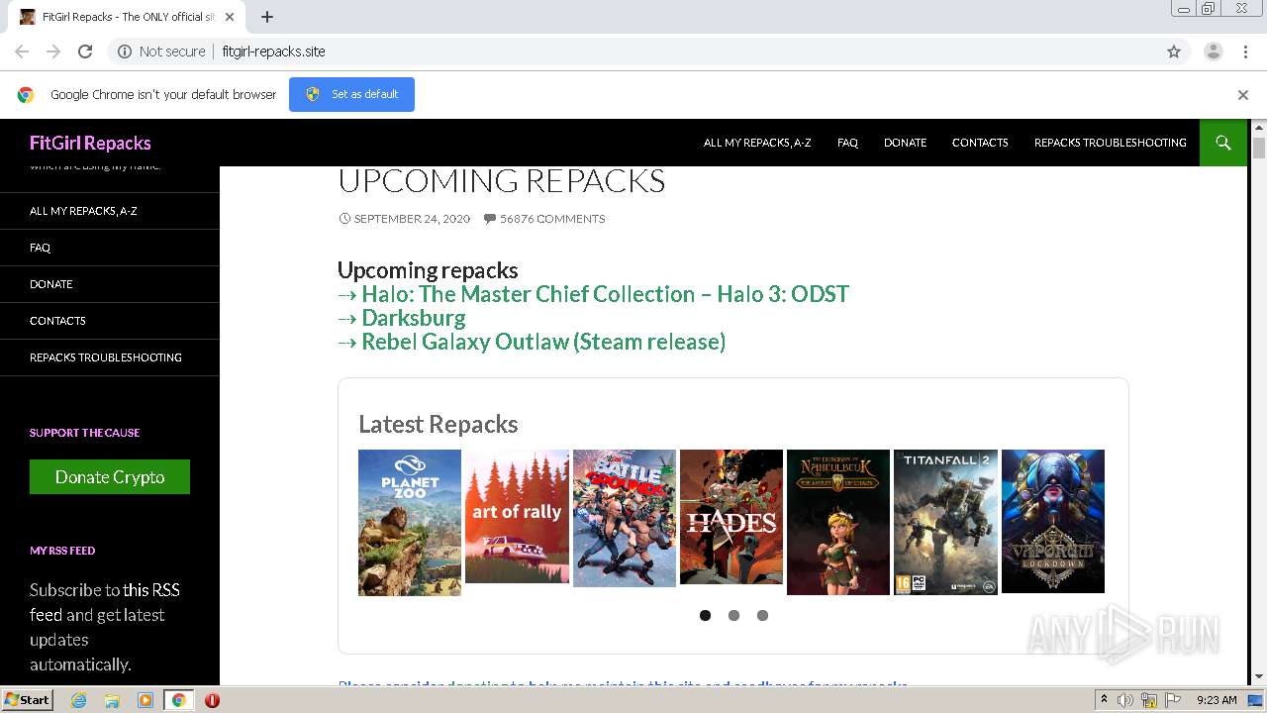Open the Dungeon of Naheulbeuk cover thumbnail
This screenshot has height=713, width=1267.
click(838, 522)
